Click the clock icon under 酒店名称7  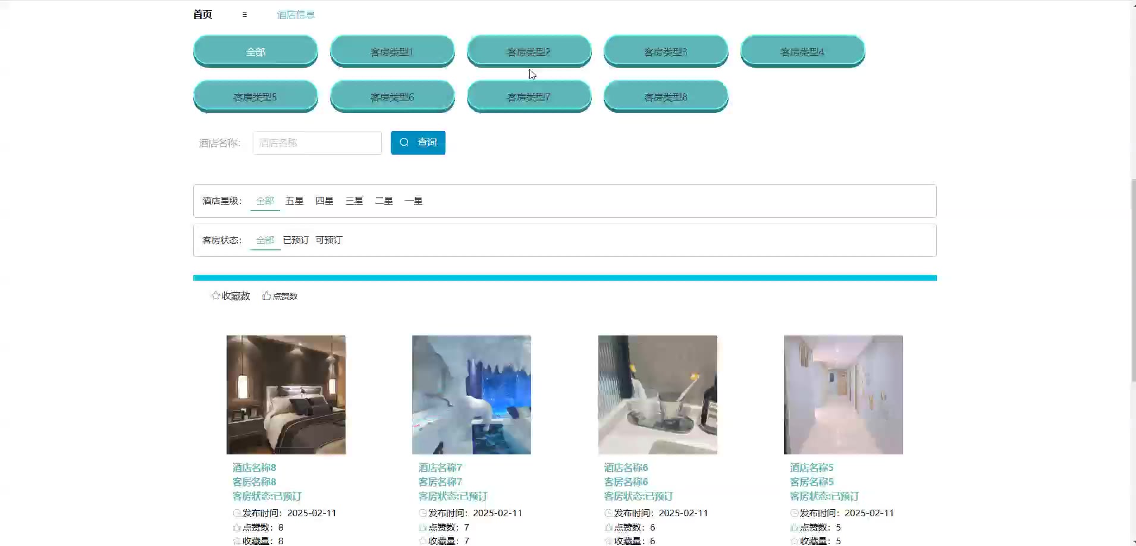coord(423,513)
